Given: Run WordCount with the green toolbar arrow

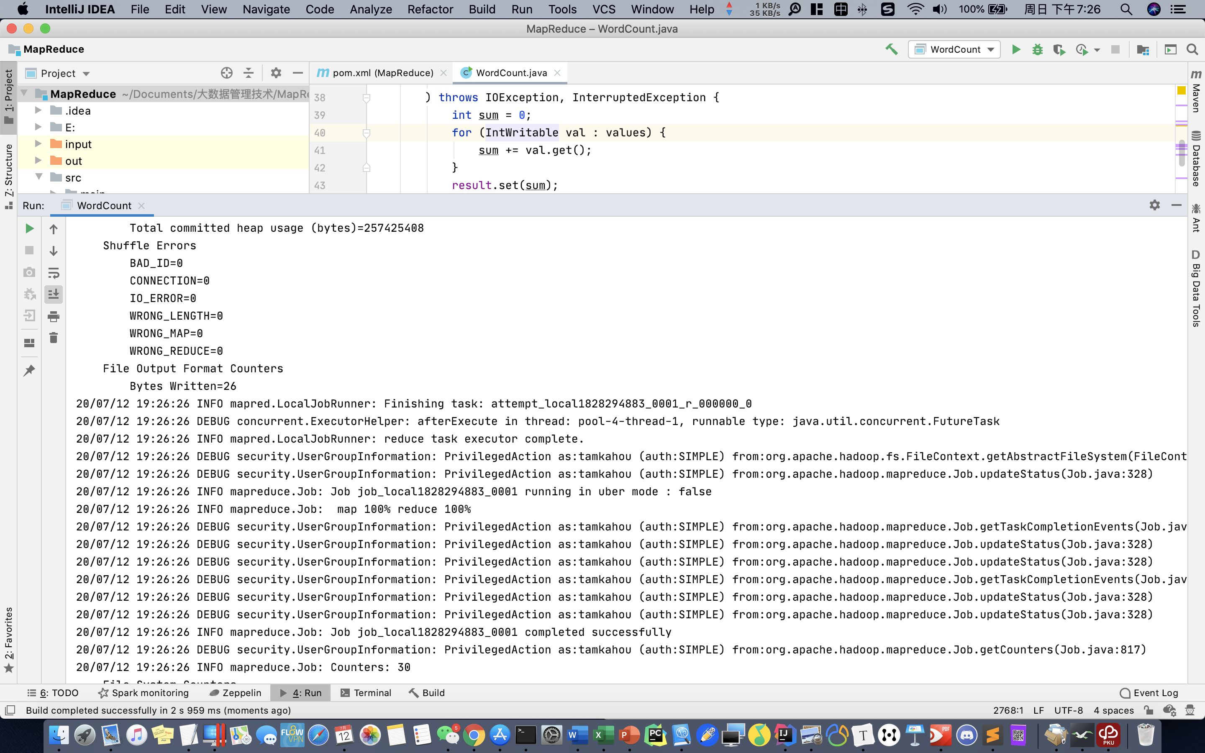Looking at the screenshot, I should 1016,49.
